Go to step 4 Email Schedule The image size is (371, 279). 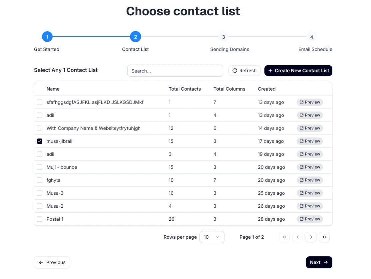pos(311,37)
